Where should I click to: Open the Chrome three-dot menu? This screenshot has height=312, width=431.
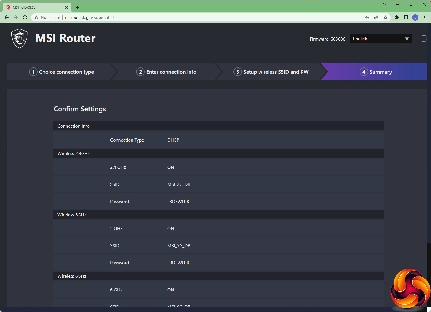point(425,17)
